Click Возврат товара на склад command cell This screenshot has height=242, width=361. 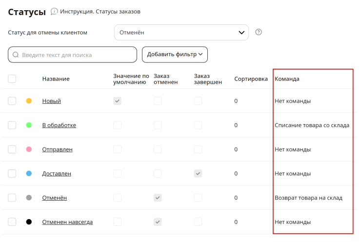pyautogui.click(x=308, y=198)
